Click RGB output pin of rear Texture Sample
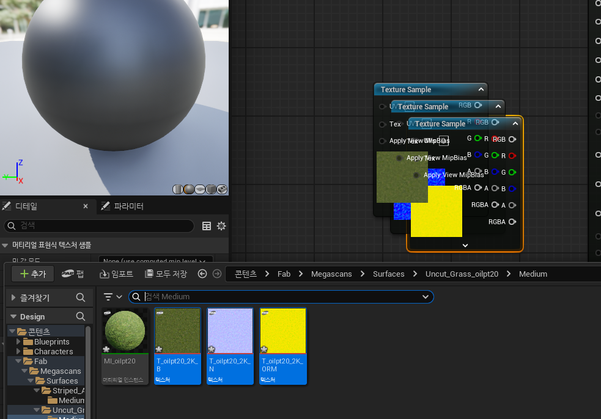Image resolution: width=601 pixels, height=419 pixels. (x=478, y=105)
